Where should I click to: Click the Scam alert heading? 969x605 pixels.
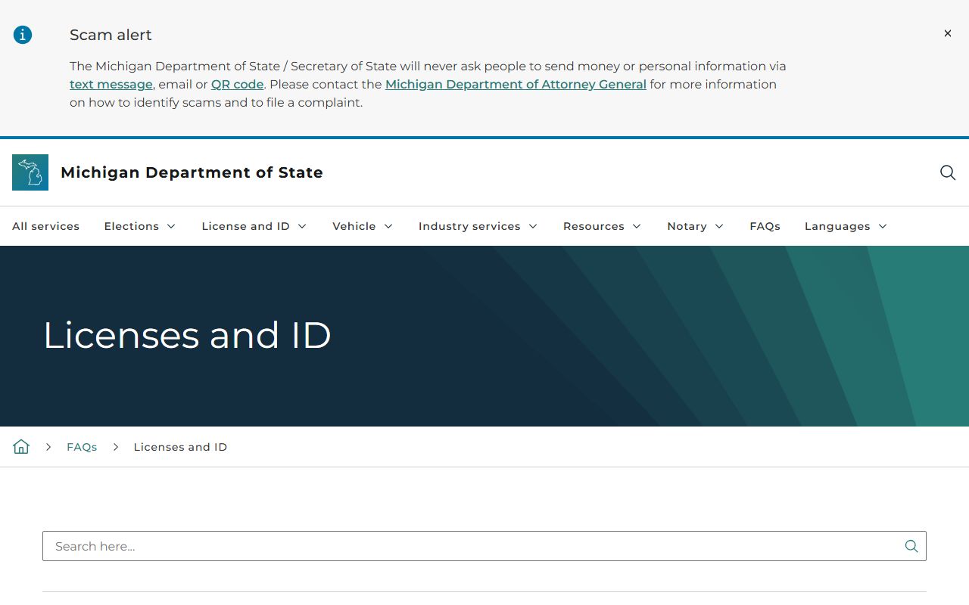(111, 35)
